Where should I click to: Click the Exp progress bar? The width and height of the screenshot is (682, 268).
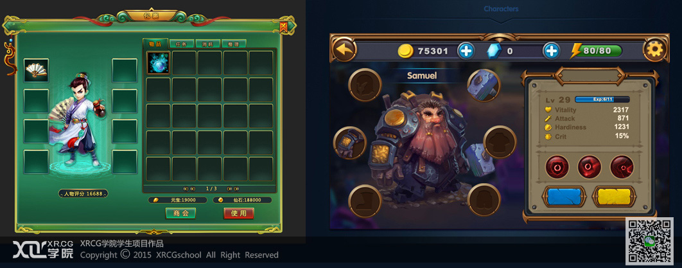(602, 99)
